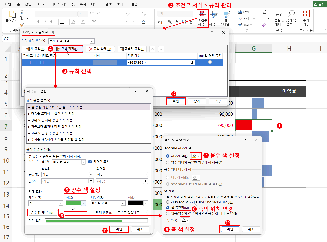
Task: Switch to the 데이터 tab
Action: point(96,4)
